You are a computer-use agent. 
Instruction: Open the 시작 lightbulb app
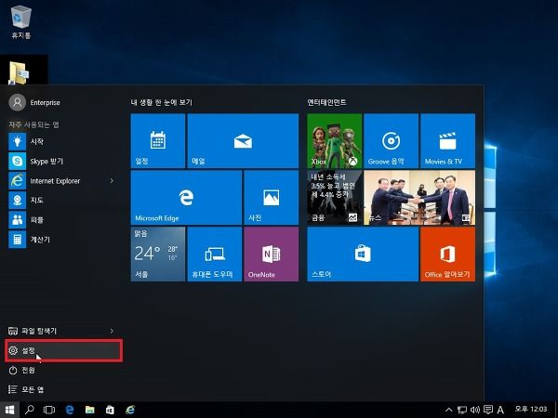pyautogui.click(x=61, y=141)
